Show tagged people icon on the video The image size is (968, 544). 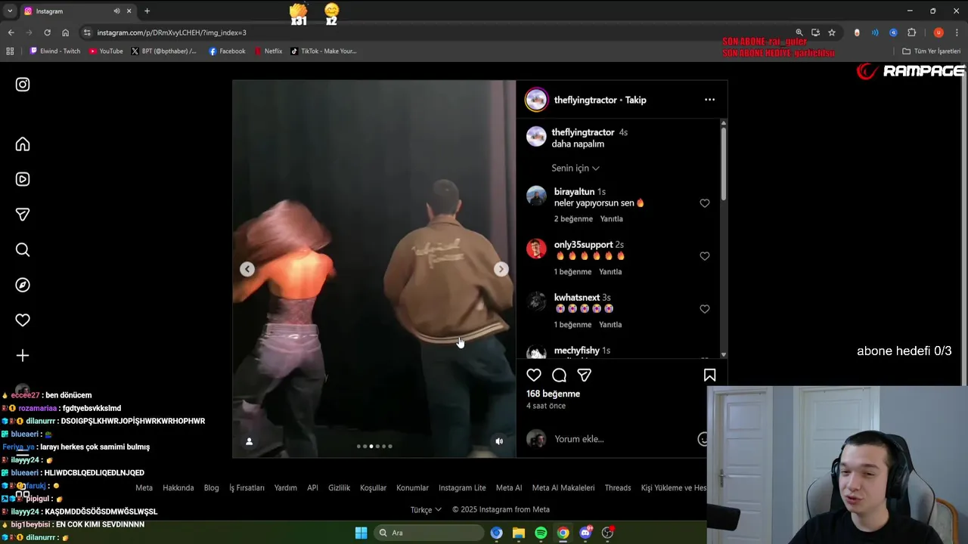tap(249, 441)
